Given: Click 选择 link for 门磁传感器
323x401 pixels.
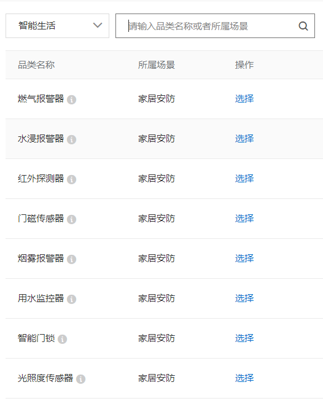Looking at the screenshot, I should point(244,219).
